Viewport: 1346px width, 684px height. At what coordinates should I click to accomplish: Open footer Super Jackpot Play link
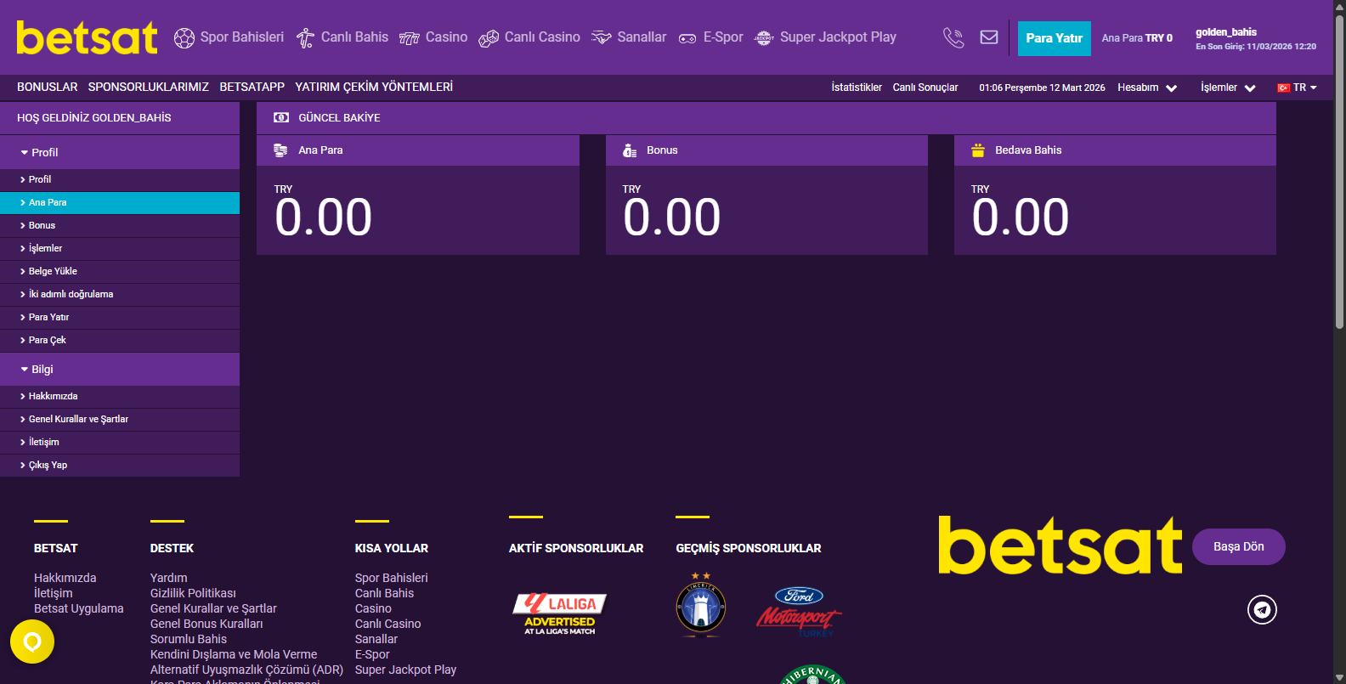pos(405,670)
